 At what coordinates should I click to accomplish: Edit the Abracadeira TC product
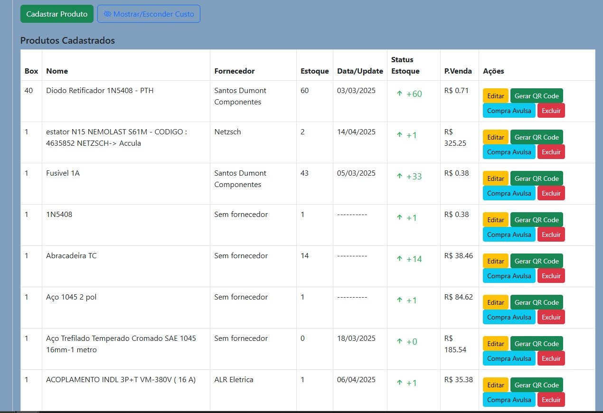496,261
